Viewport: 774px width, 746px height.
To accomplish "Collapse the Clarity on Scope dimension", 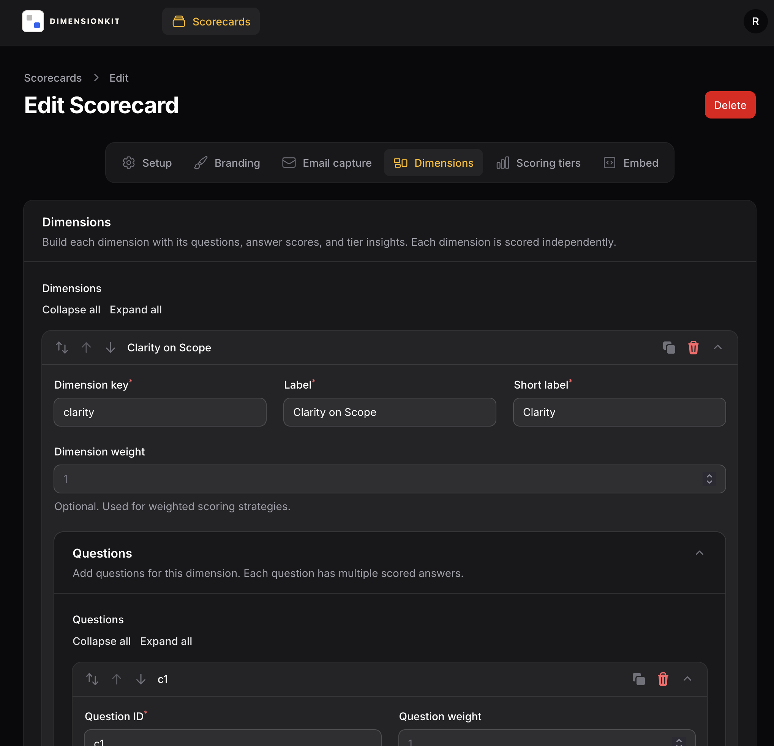I will pos(717,348).
